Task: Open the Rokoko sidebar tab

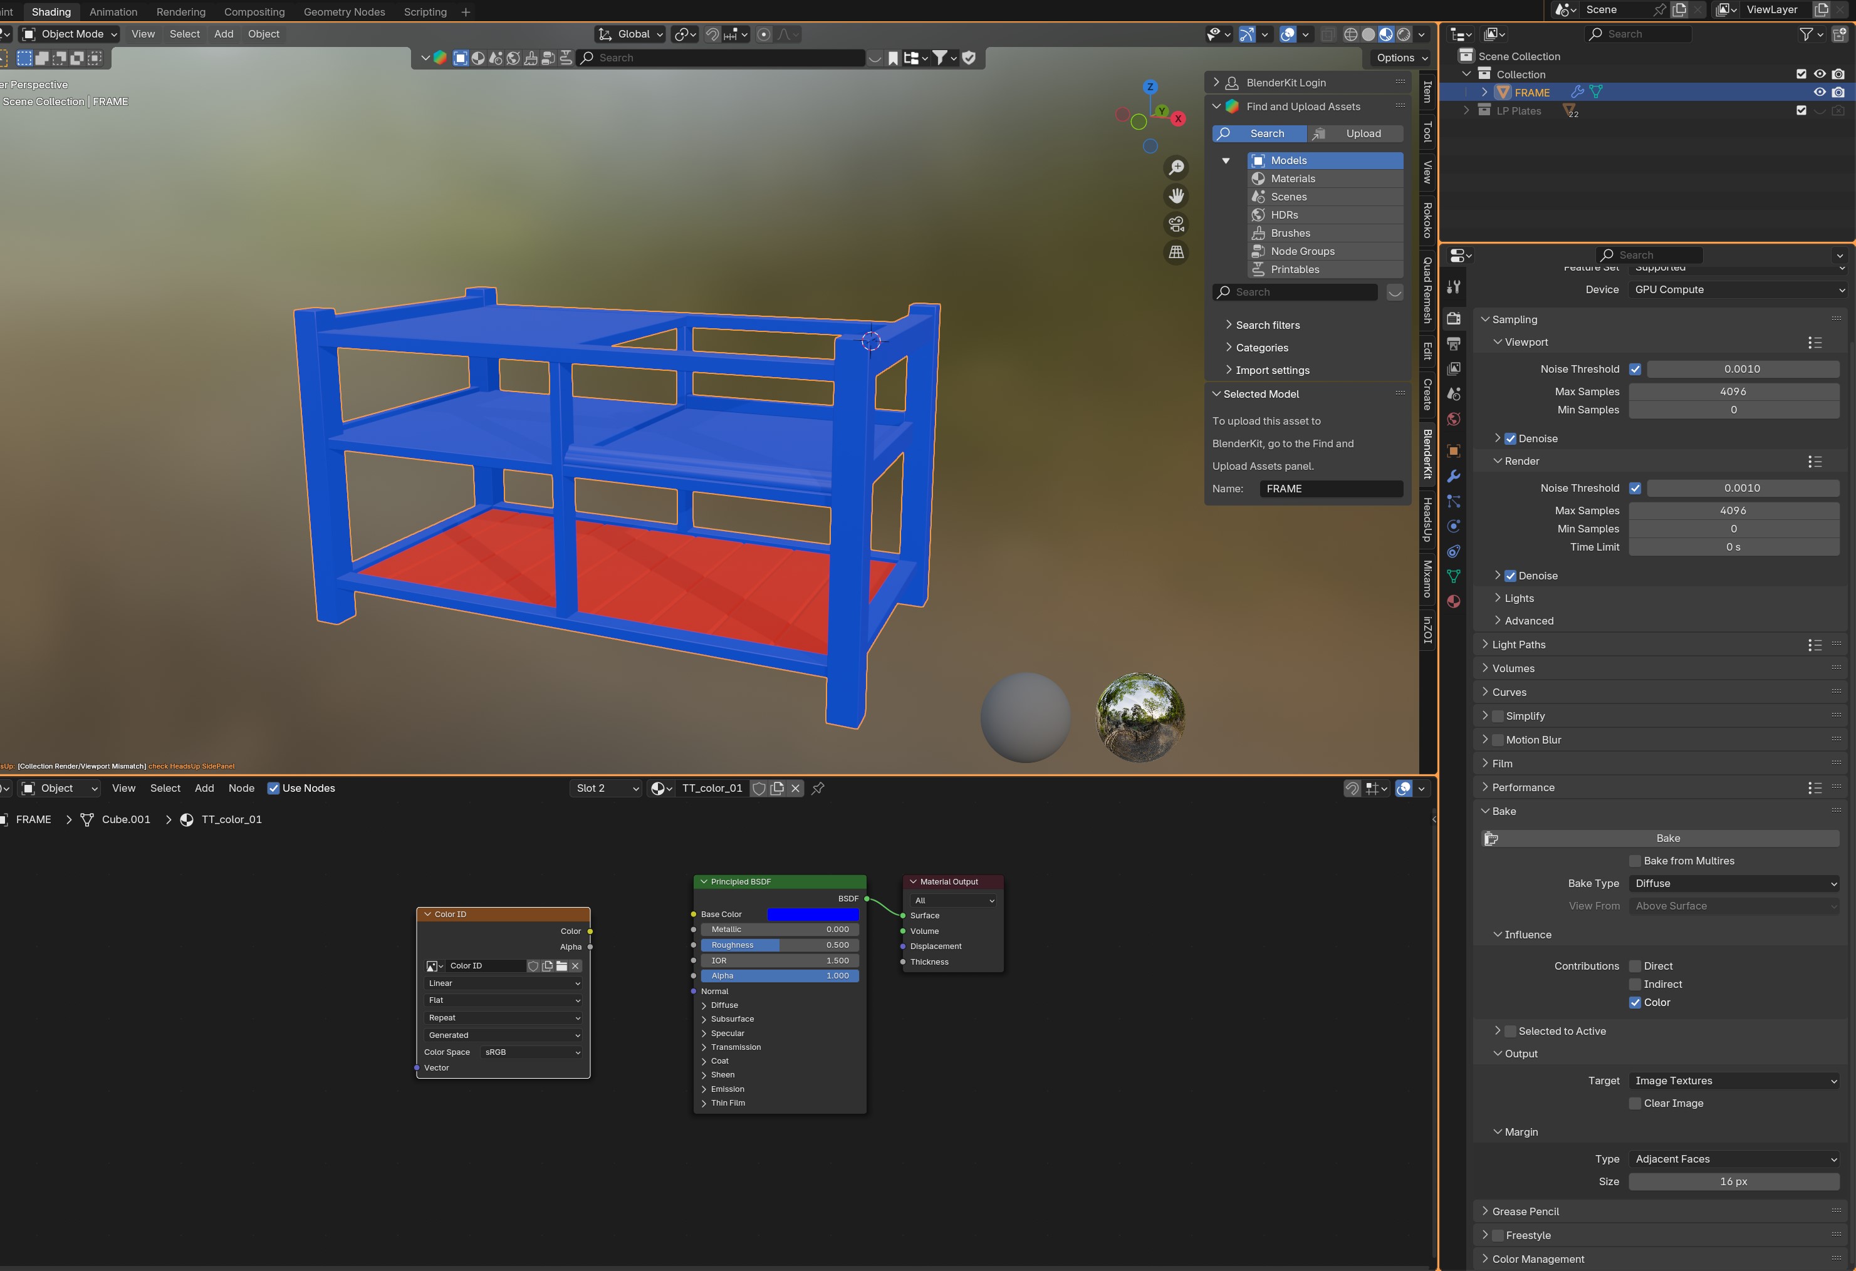Action: coord(1427,219)
